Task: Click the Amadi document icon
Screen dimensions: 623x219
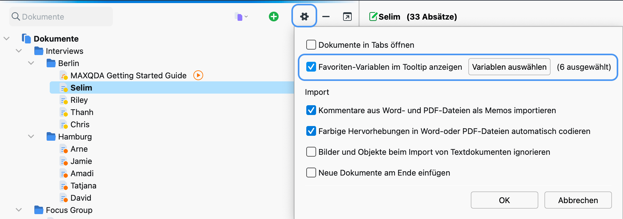Action: click(64, 173)
